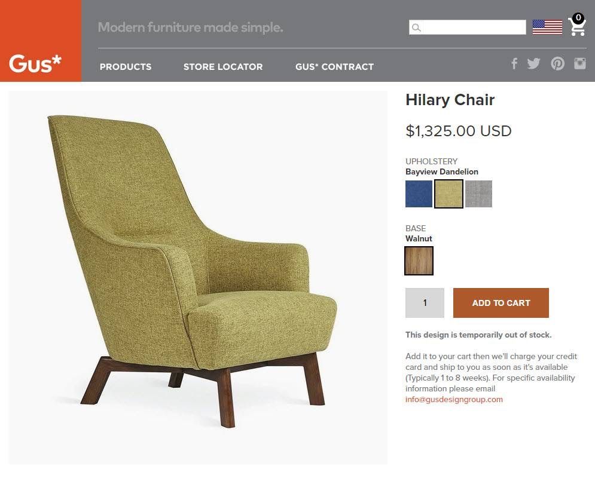Select the blue upholstery swatch
This screenshot has width=595, height=478.
[419, 194]
